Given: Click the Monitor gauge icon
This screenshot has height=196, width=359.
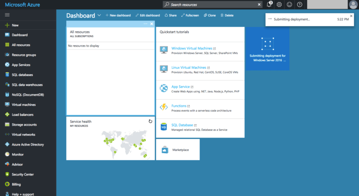Looking at the screenshot, I should coord(7,154).
